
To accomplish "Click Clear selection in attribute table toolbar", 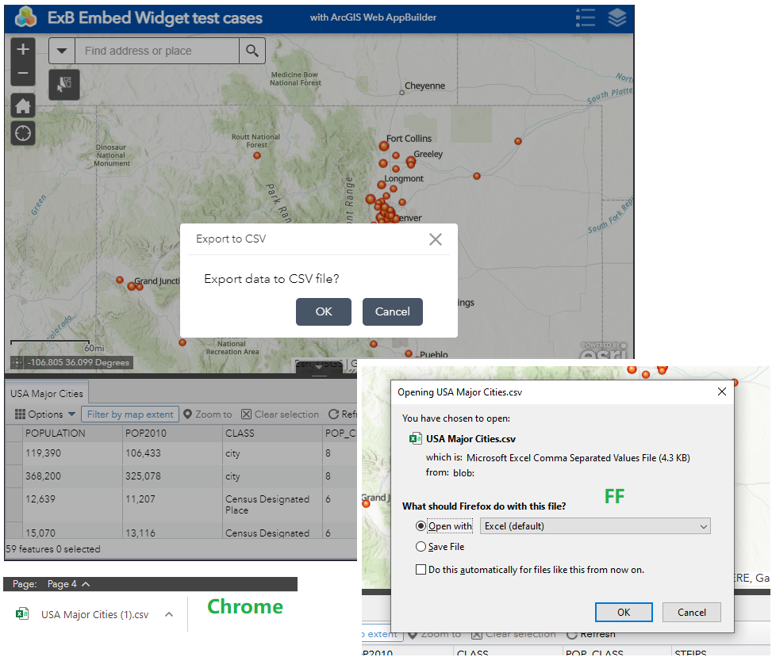I will [x=280, y=414].
